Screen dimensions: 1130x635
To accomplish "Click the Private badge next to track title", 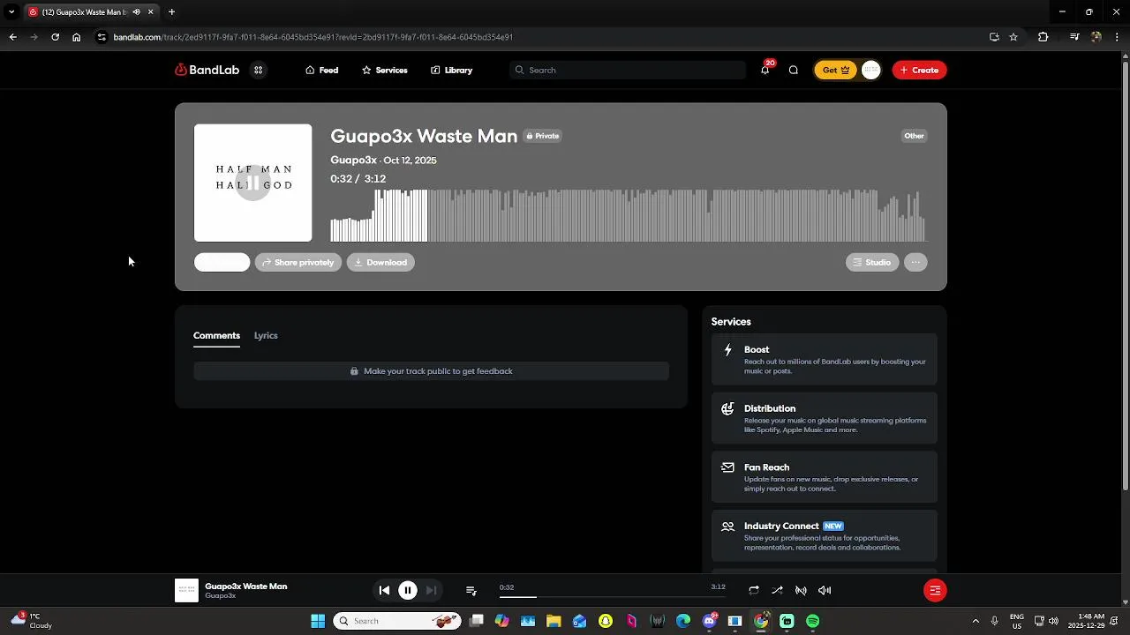I will (542, 136).
